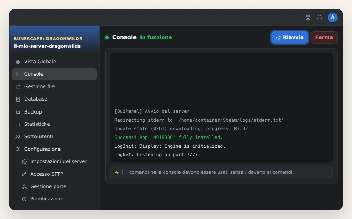Screen dimensions: 352x219
Task: Go to Gestione file
Action: pyautogui.click(x=54, y=86)
